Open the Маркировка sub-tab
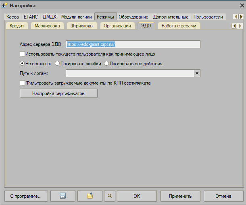Screen dimensions: 246x205 pyautogui.click(x=47, y=26)
